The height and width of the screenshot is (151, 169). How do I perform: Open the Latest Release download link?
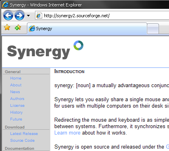24,134
